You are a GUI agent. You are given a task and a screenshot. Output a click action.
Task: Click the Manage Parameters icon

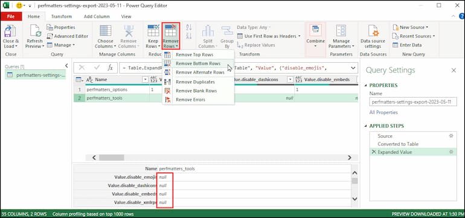(341, 31)
